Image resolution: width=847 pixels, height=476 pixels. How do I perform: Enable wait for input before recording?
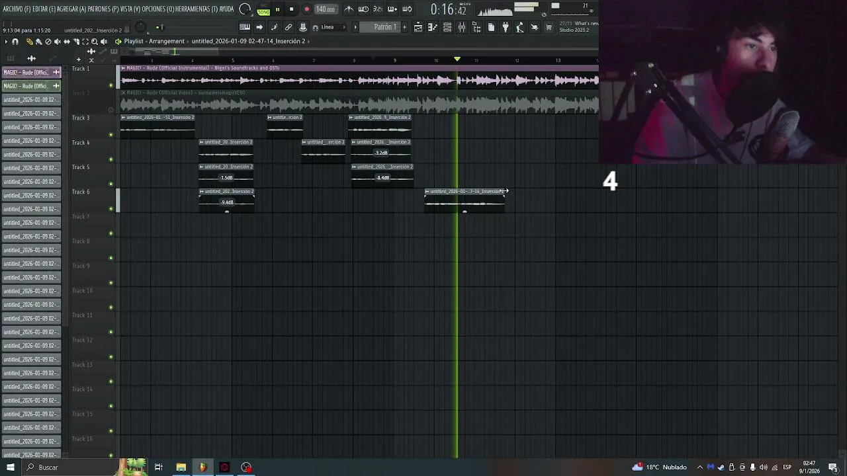[363, 9]
